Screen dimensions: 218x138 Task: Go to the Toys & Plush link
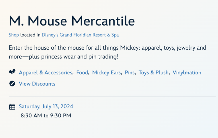pyautogui.click(x=154, y=72)
